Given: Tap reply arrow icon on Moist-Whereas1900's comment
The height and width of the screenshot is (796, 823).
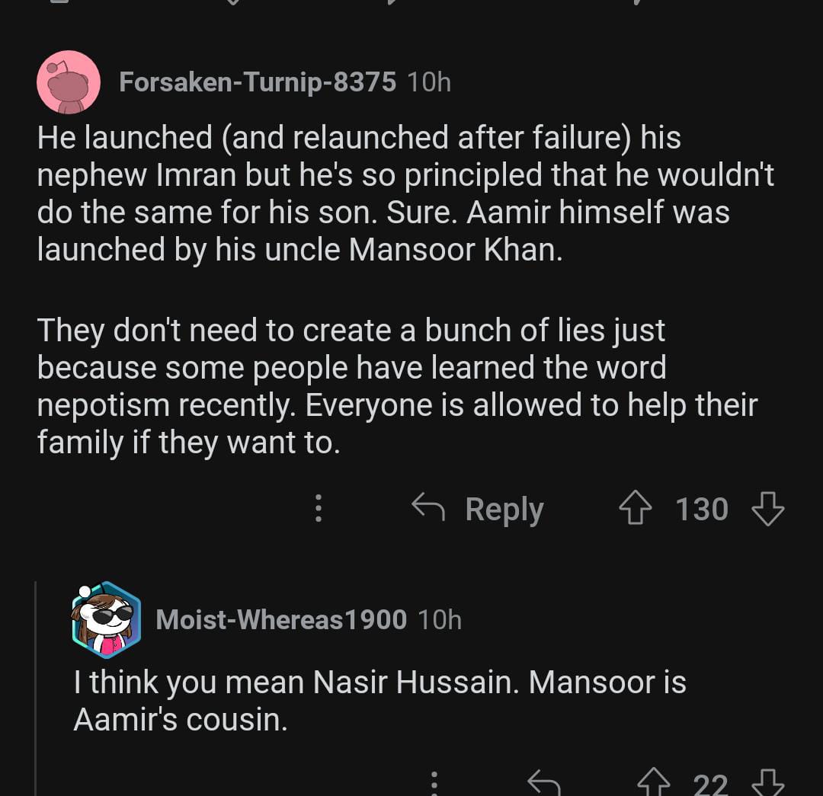Looking at the screenshot, I should pos(544,783).
